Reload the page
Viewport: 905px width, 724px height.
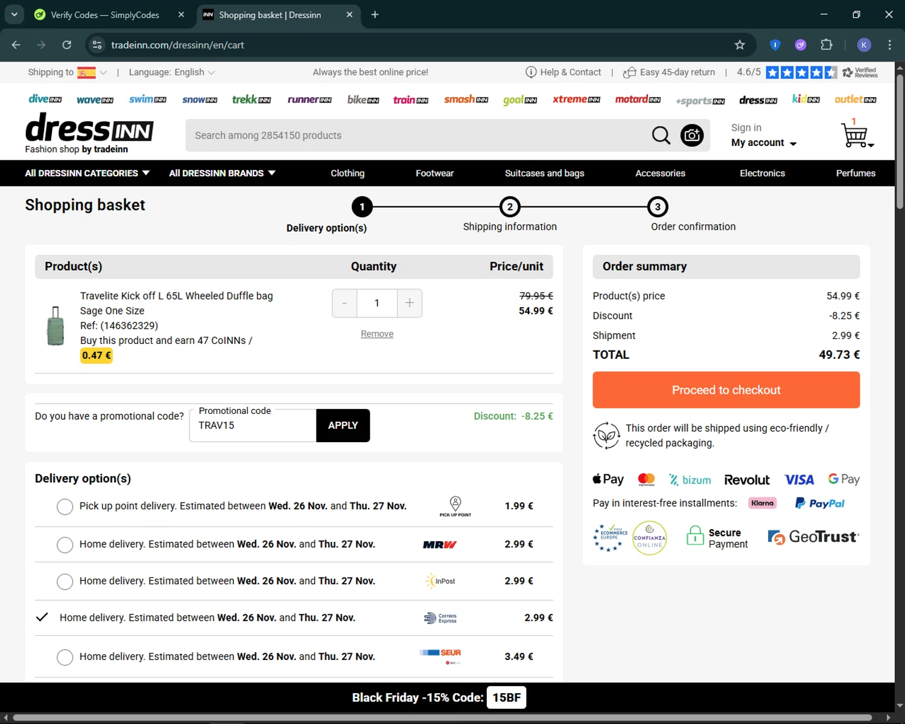(x=67, y=45)
